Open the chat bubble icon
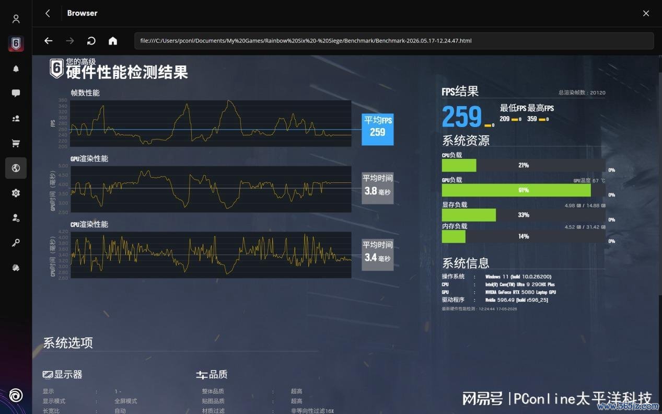Screen dimensions: 662x414 [16, 94]
